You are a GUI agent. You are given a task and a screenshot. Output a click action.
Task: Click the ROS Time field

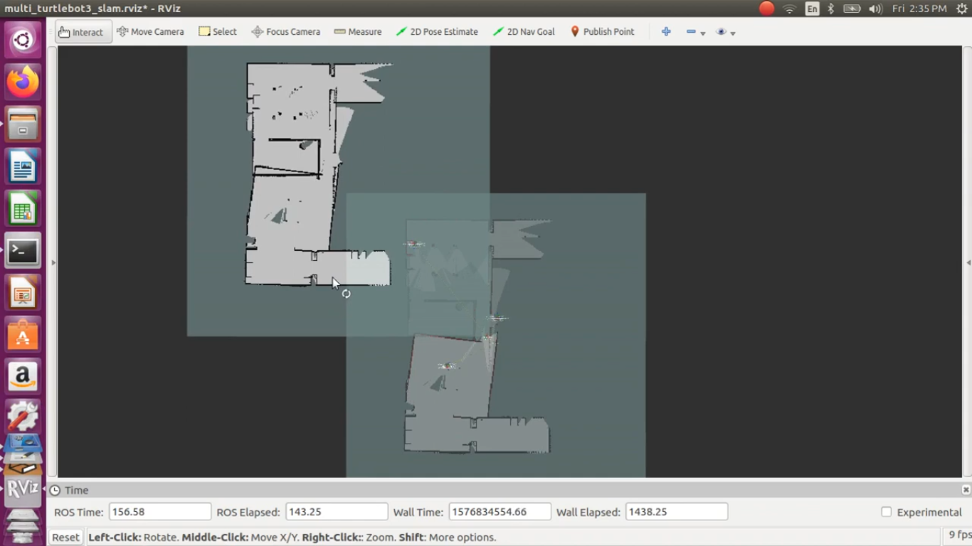159,512
